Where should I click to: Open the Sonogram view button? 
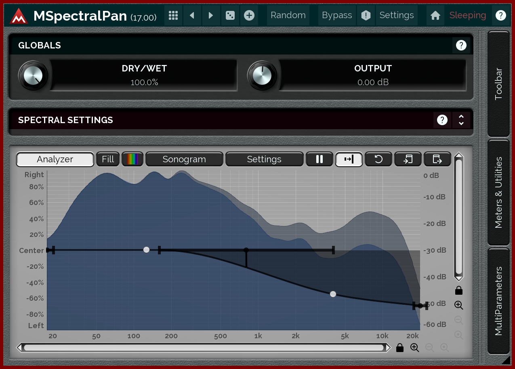184,159
